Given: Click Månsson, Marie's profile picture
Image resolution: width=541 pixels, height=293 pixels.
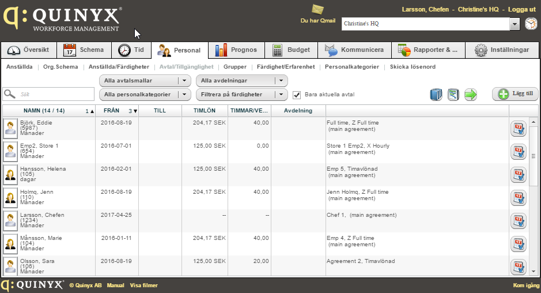Looking at the screenshot, I should (x=10, y=245).
